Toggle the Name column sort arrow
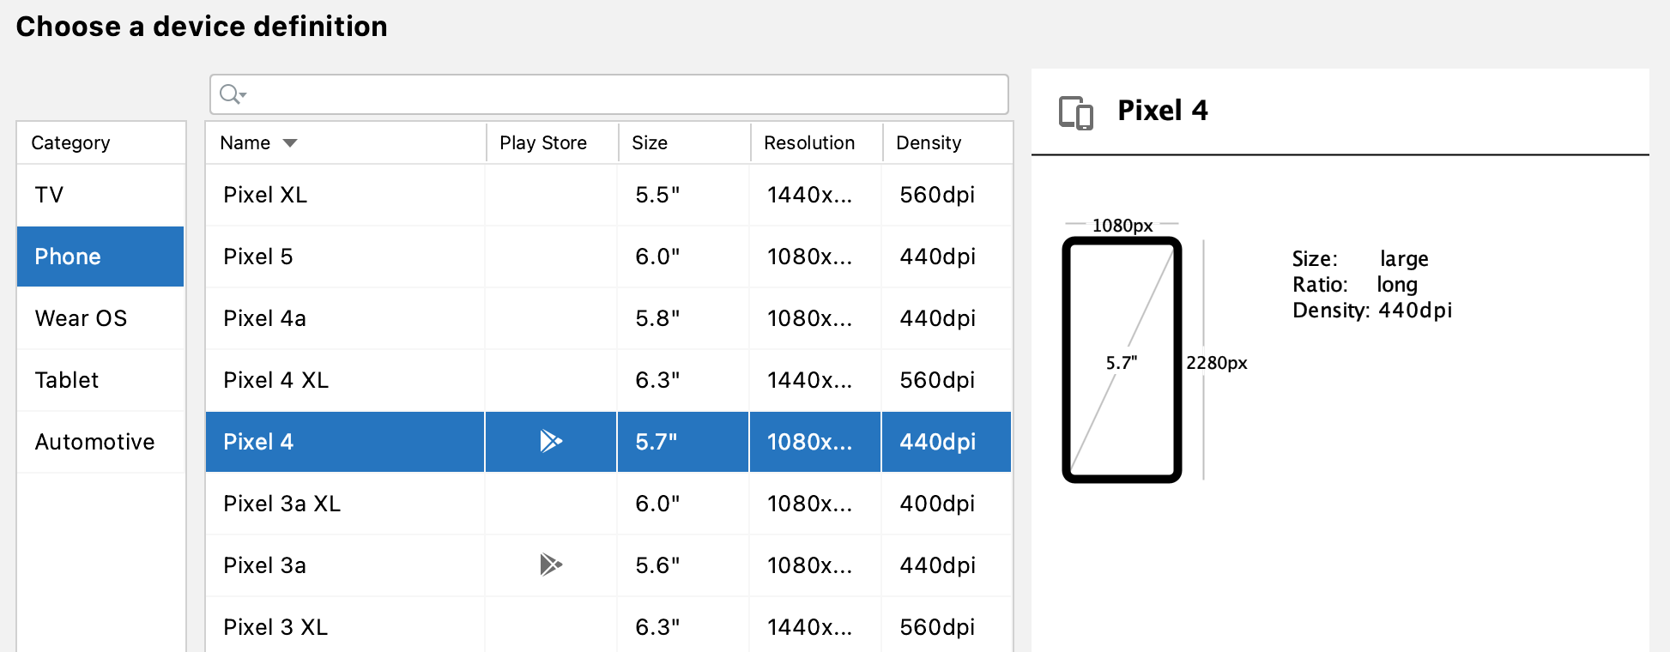 (x=290, y=143)
